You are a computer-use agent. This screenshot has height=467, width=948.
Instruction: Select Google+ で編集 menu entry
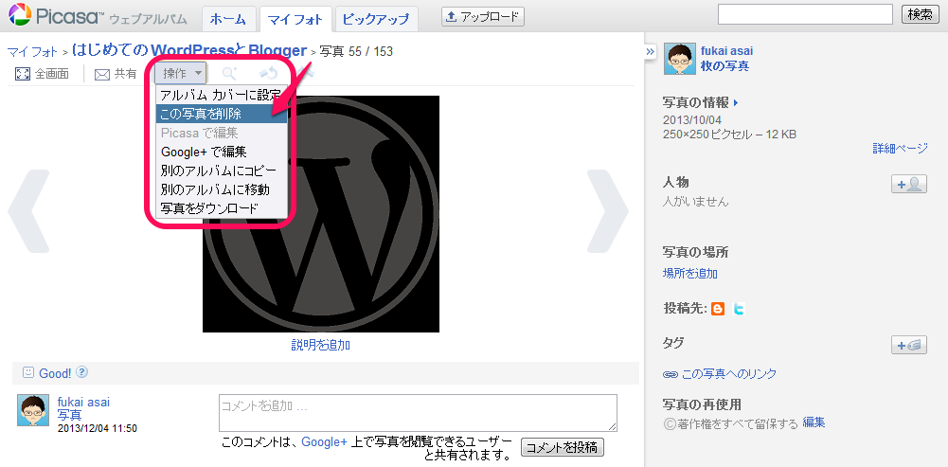click(222, 152)
